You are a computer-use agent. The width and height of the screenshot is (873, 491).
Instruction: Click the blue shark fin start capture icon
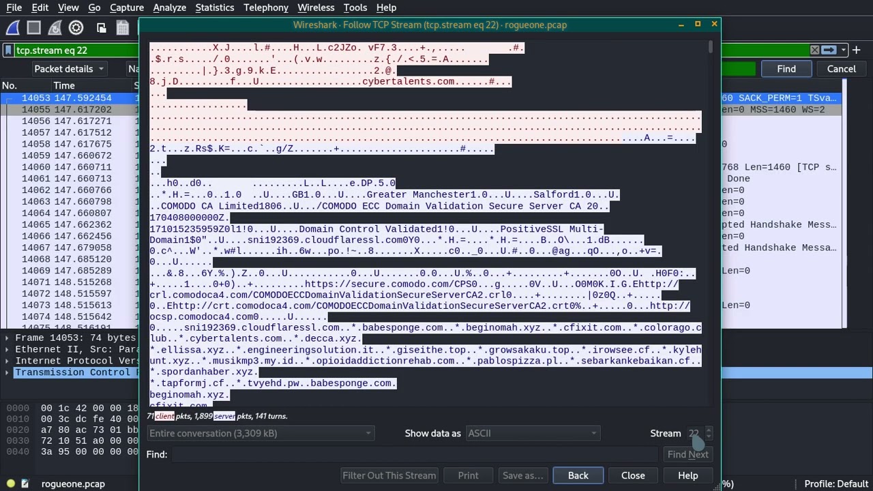tap(13, 28)
